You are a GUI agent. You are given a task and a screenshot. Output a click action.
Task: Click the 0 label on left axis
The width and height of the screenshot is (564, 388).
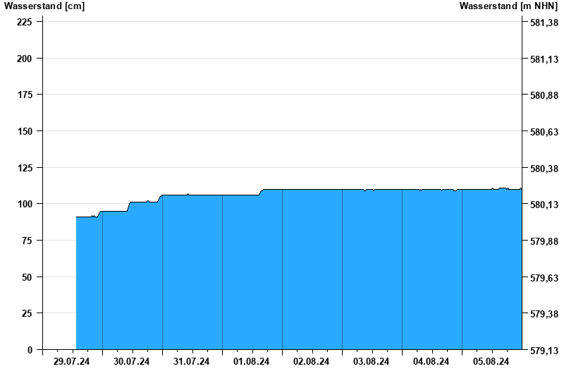click(30, 350)
